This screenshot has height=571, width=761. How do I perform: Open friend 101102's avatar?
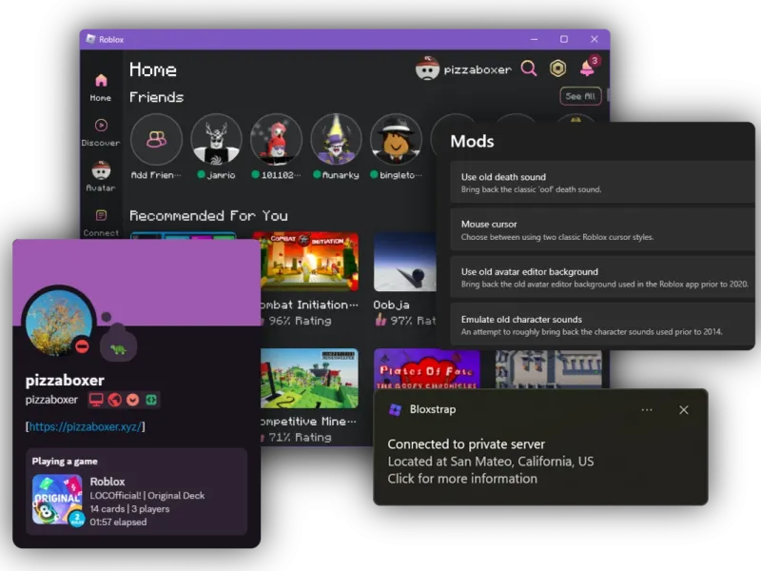tap(276, 139)
